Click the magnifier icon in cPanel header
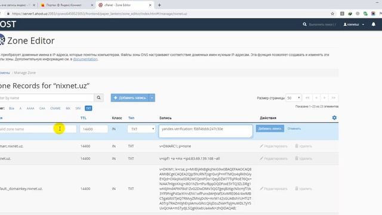382x215 pixels. pyautogui.click(x=304, y=24)
